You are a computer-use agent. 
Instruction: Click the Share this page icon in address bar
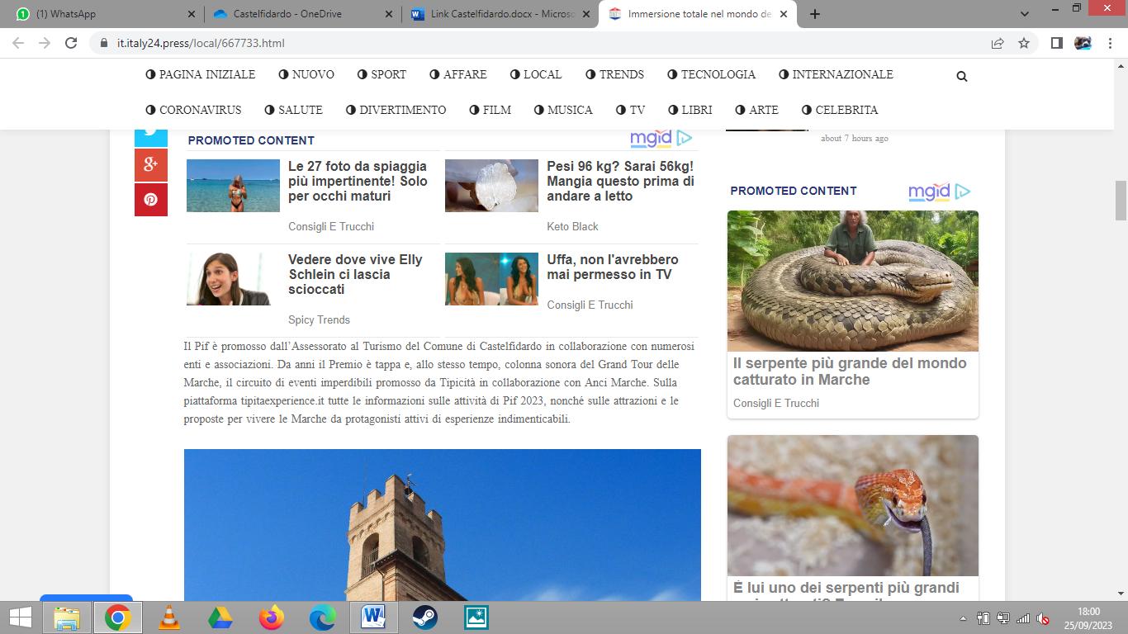[x=998, y=43]
